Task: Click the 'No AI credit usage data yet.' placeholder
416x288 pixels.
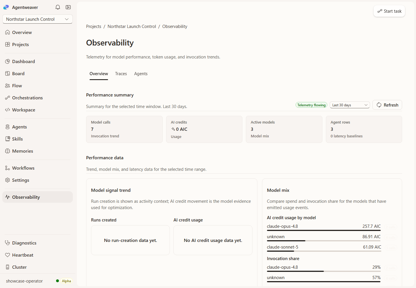Action: pyautogui.click(x=213, y=240)
